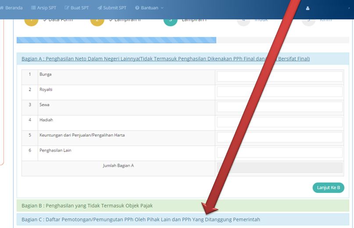Click the Penghasilan Lain input field
The width and height of the screenshot is (354, 228).
pos(280,153)
